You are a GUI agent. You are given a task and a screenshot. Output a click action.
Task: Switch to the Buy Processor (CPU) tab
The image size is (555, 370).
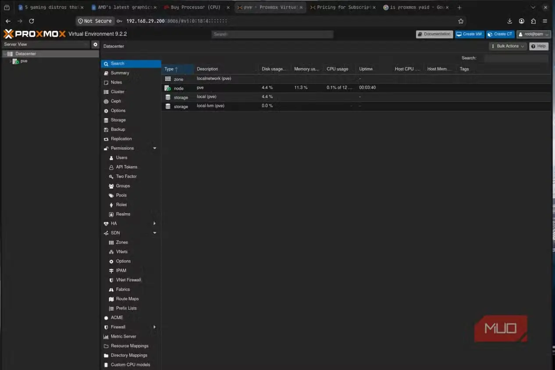coord(195,7)
